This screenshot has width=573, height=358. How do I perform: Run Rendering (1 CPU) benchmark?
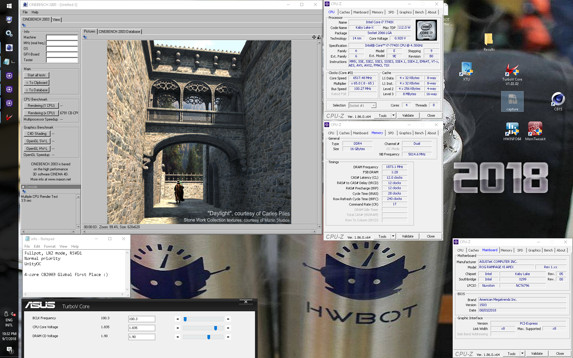point(41,106)
